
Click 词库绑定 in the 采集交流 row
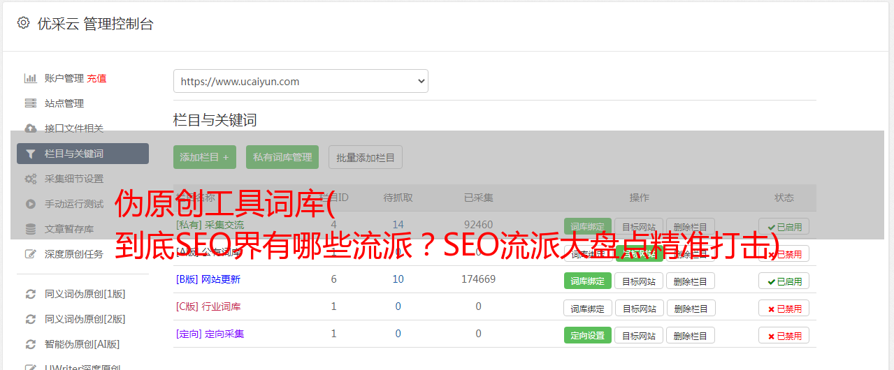point(588,227)
